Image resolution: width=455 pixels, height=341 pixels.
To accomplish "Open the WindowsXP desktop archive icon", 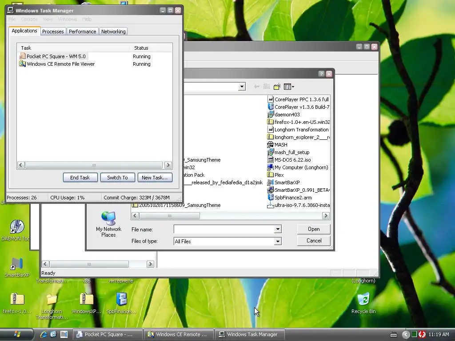I will tap(87, 303).
